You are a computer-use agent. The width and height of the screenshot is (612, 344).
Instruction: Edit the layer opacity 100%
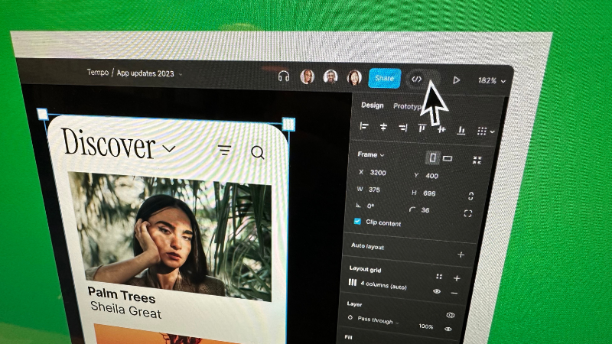coord(426,326)
